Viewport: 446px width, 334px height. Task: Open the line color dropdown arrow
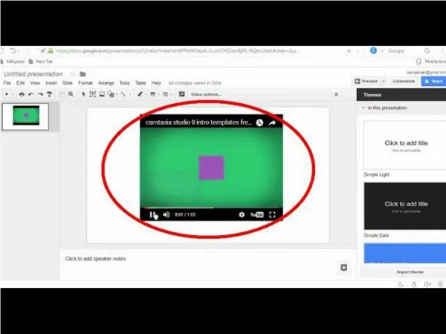click(x=146, y=94)
